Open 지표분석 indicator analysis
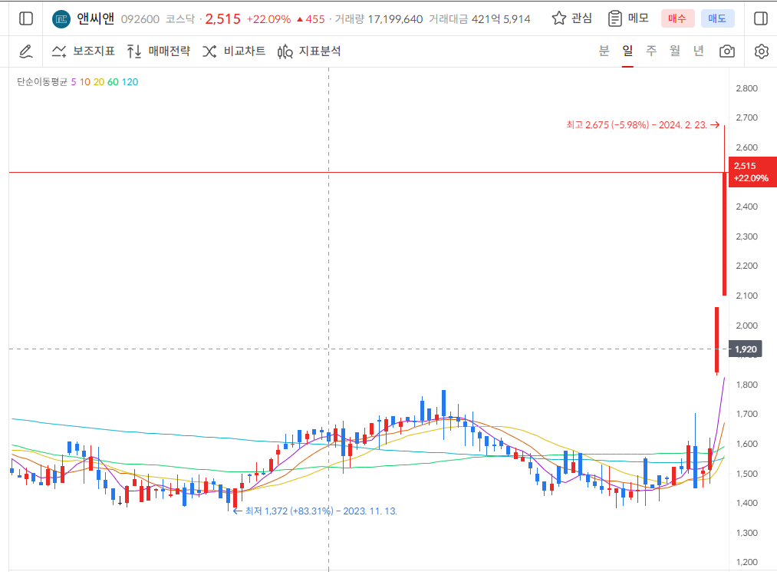777x572 pixels. click(x=309, y=51)
